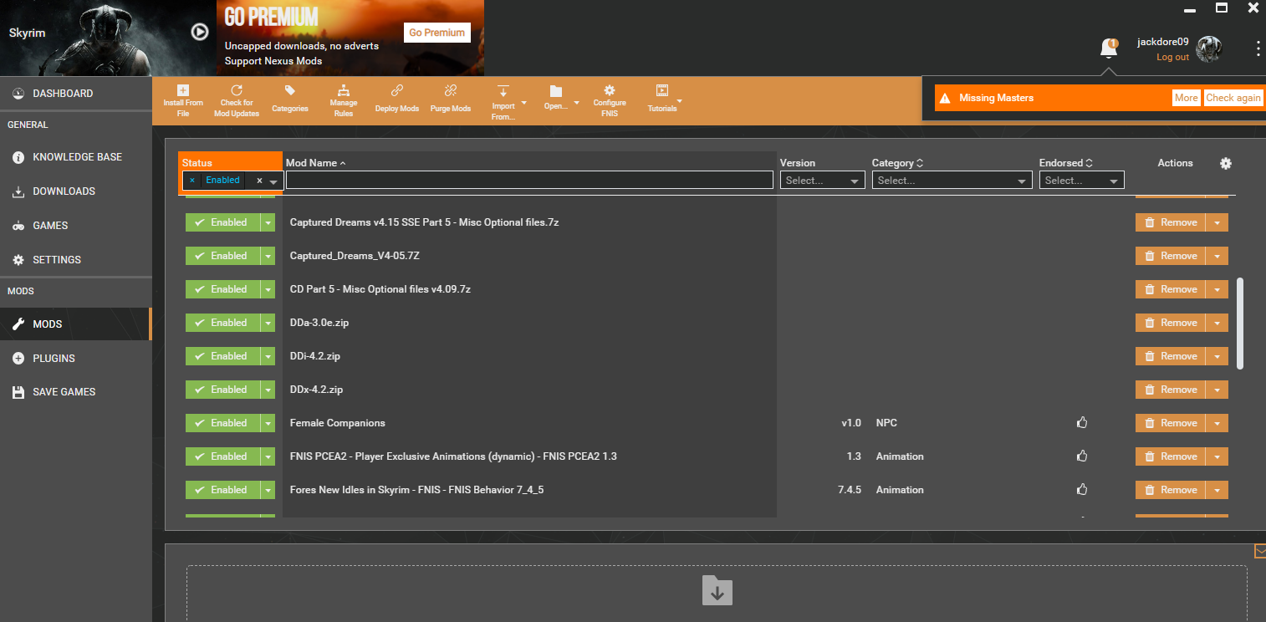Toggle Enabled for CD Part 5 Misc Optional files
Image resolution: width=1266 pixels, height=622 pixels.
tap(222, 289)
